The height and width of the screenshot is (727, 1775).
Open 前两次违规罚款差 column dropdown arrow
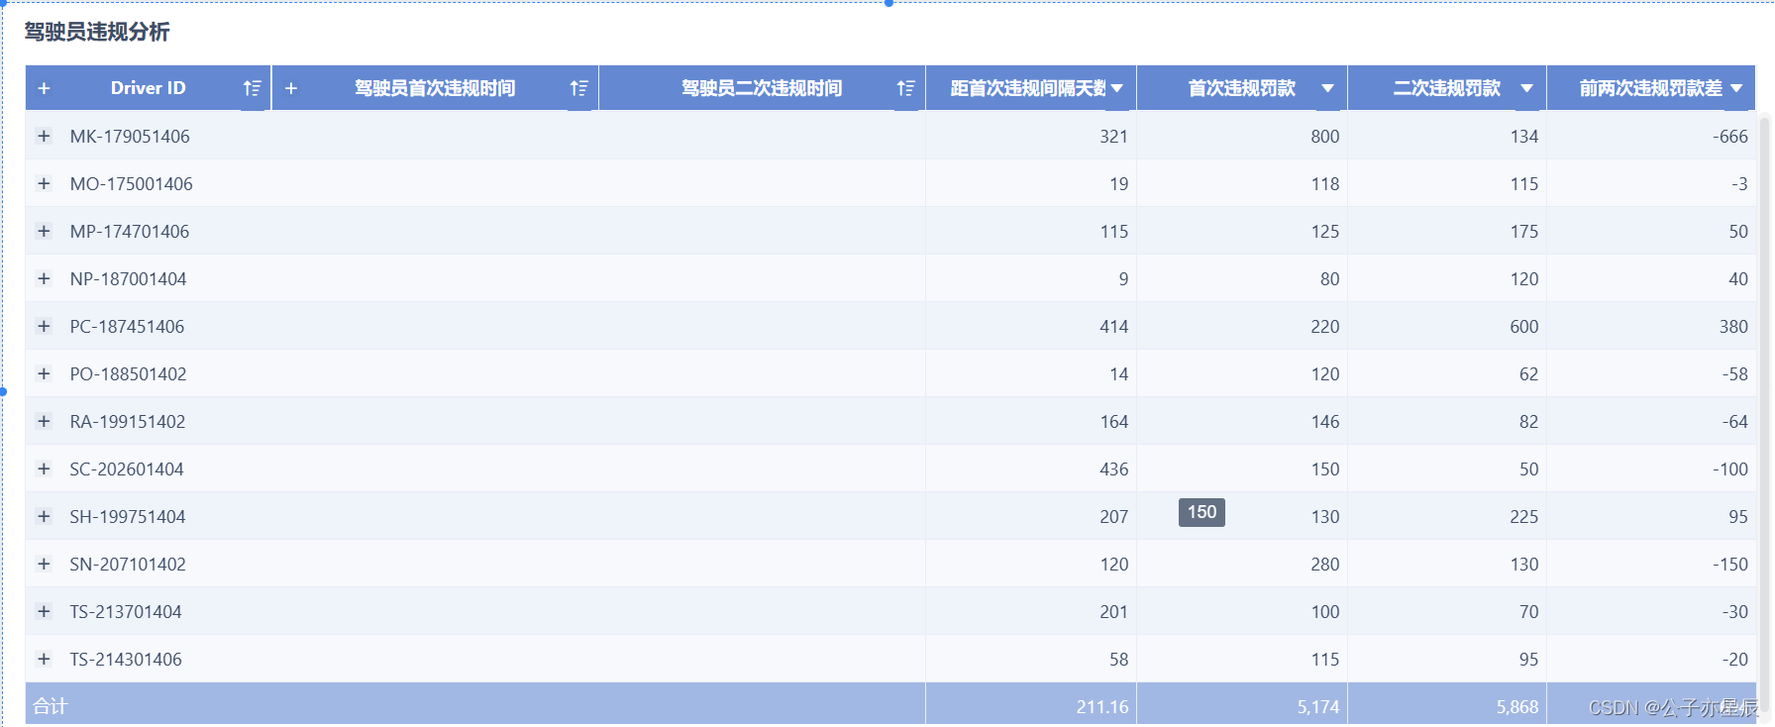1736,88
